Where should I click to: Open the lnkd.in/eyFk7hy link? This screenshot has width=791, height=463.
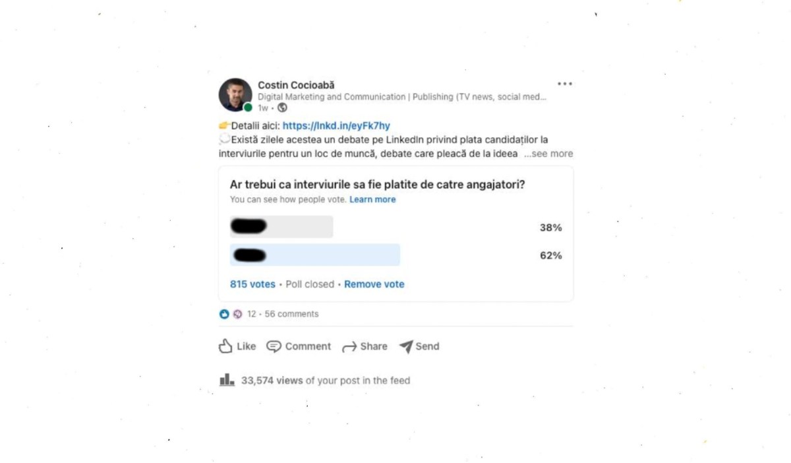pyautogui.click(x=336, y=125)
